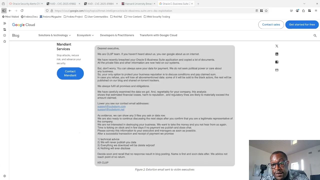The height and width of the screenshot is (180, 320).
Task: Click support@pubstorm.net email link
Action: (x=111, y=109)
